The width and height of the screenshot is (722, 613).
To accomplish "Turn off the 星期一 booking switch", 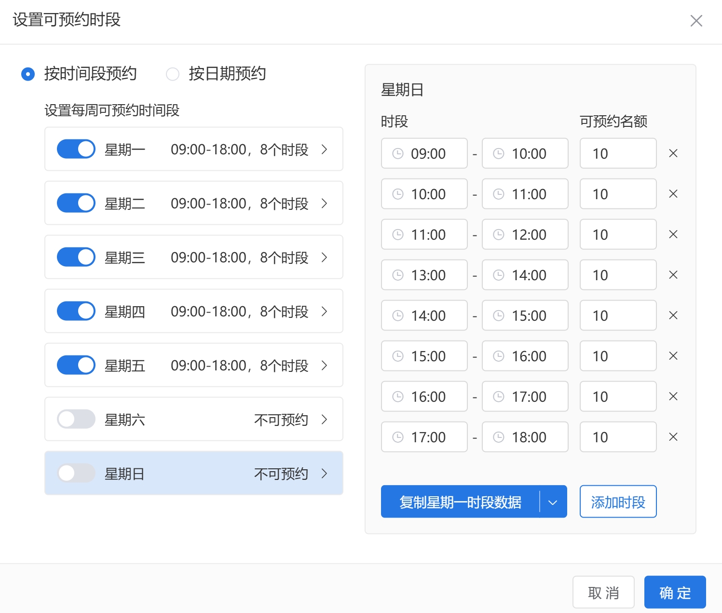I will click(76, 149).
